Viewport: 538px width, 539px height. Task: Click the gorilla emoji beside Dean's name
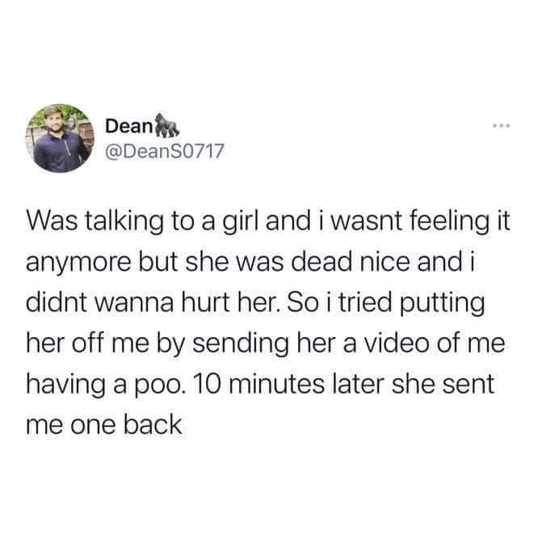(166, 124)
